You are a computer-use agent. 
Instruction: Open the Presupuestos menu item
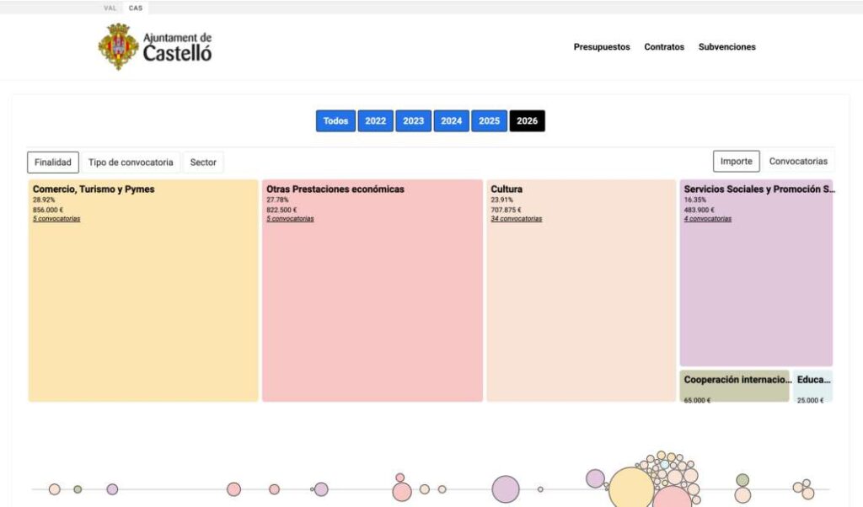click(602, 46)
